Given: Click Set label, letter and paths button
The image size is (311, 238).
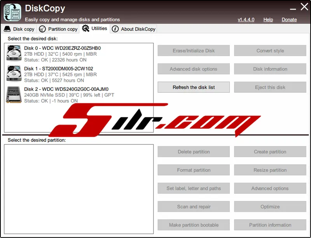Looking at the screenshot, I should pyautogui.click(x=194, y=188).
